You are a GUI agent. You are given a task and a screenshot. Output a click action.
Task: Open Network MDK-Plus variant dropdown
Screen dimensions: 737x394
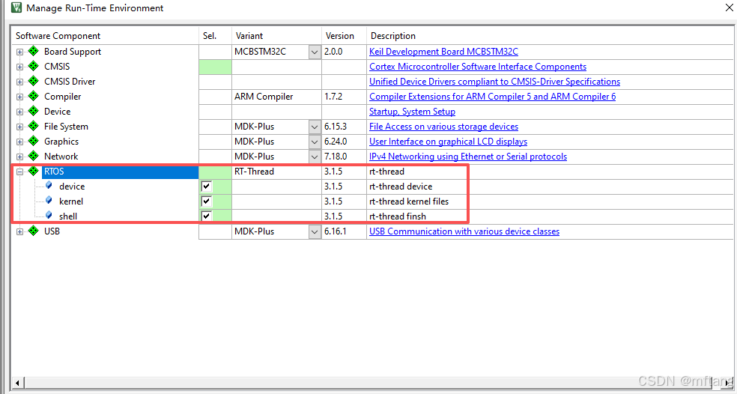(315, 157)
